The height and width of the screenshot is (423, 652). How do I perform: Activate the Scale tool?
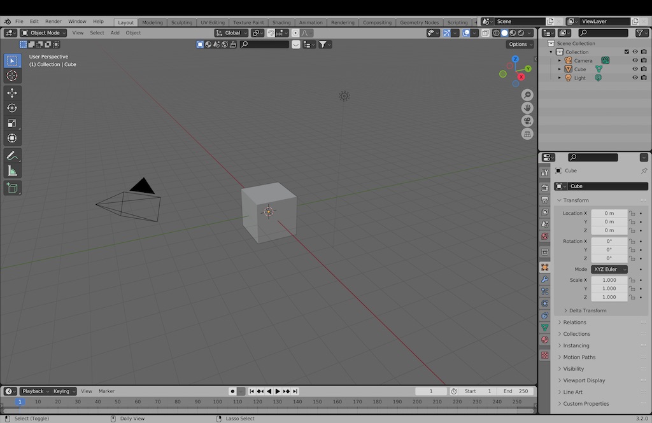point(12,123)
